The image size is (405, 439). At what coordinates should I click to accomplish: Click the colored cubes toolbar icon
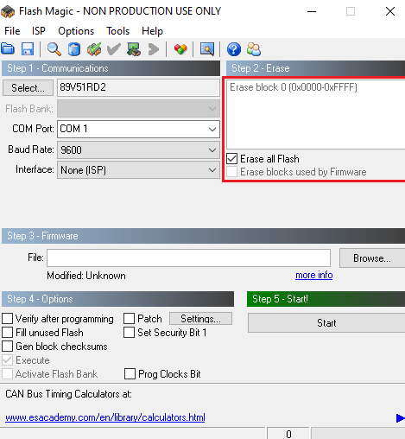pyautogui.click(x=180, y=49)
